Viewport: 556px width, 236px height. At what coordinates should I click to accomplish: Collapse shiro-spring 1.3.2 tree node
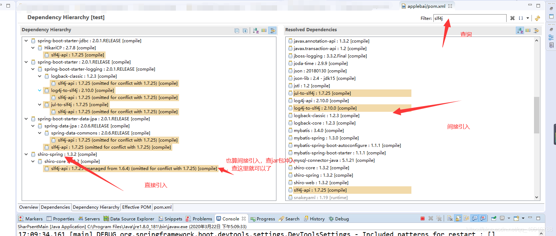[x=26, y=154]
